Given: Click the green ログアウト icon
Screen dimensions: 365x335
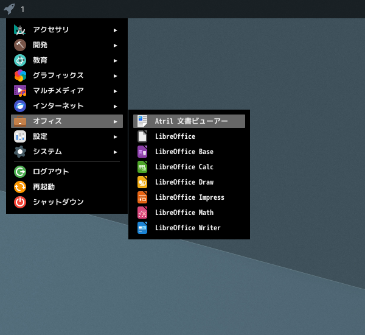Looking at the screenshot, I should coord(20,172).
